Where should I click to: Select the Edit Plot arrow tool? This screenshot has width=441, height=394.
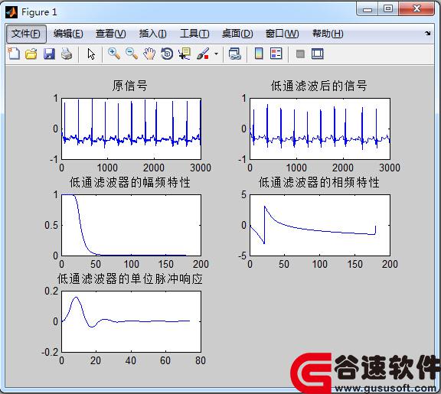click(91, 54)
